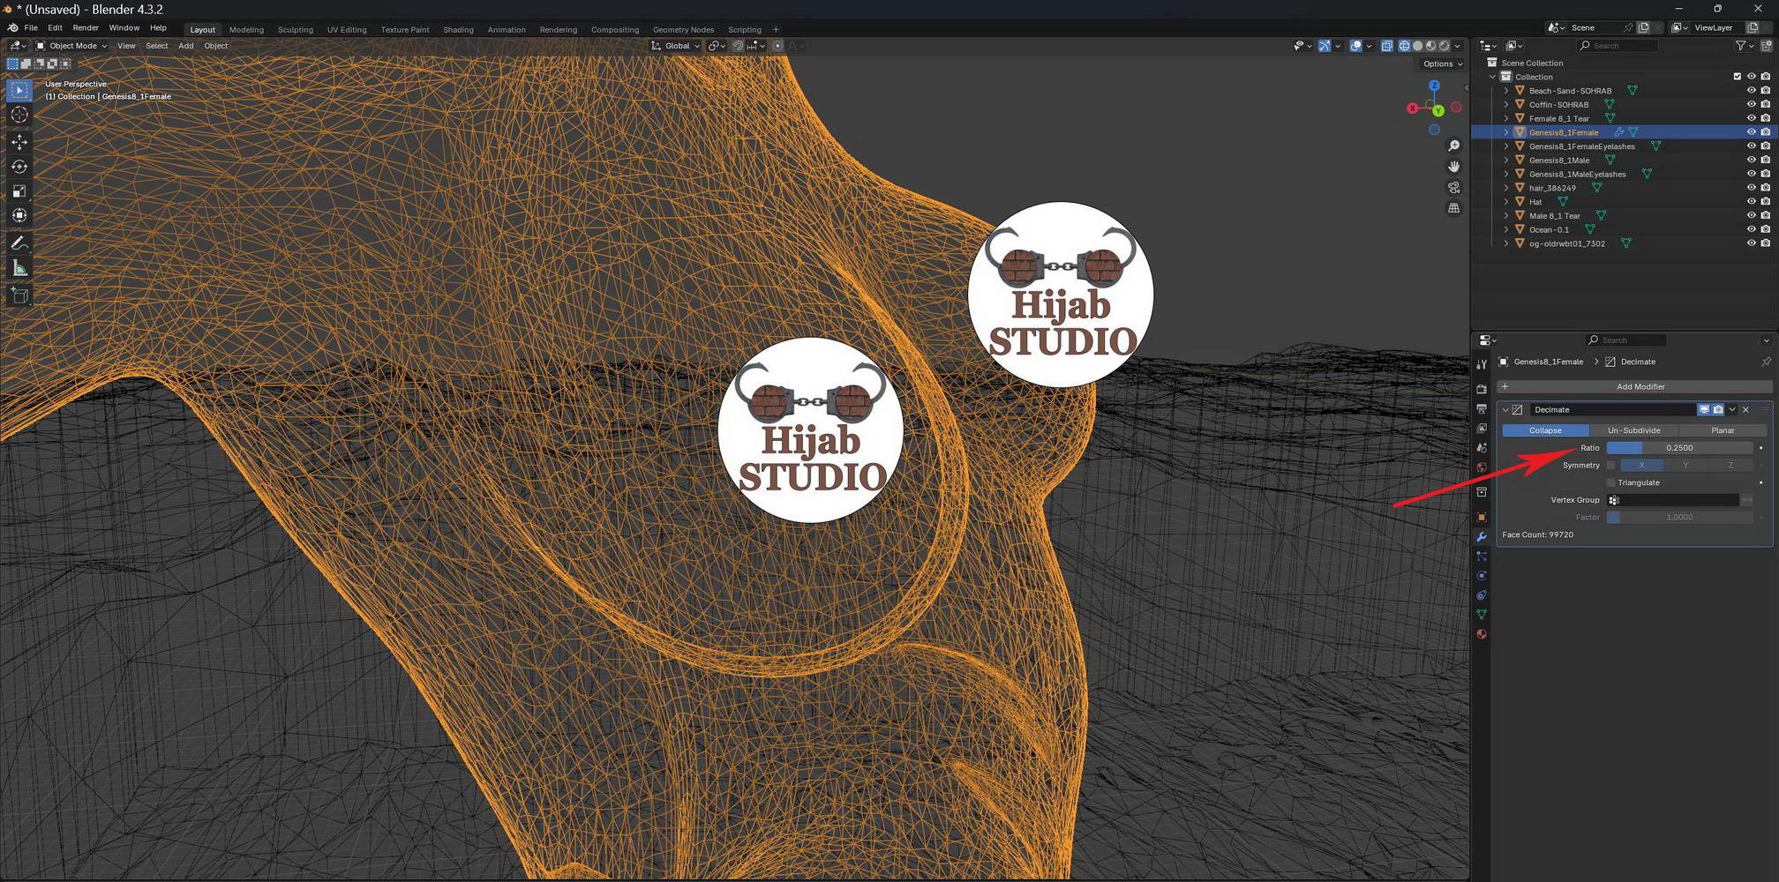Switch perspective/orthographic with the grid icon

pyautogui.click(x=1453, y=208)
